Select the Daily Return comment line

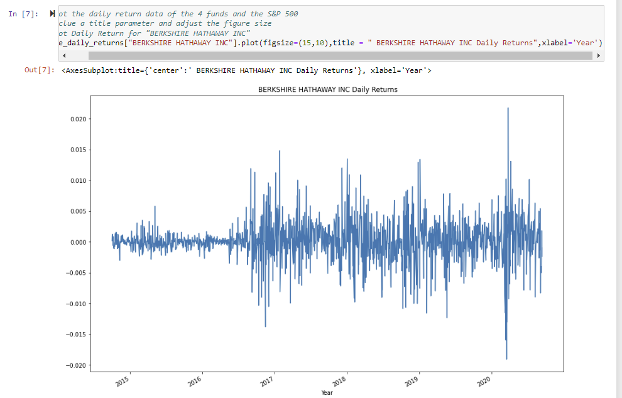tap(151, 33)
